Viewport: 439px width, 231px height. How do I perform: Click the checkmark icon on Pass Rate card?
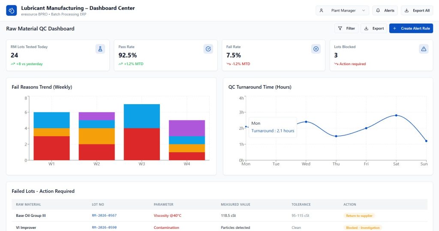tap(208, 49)
